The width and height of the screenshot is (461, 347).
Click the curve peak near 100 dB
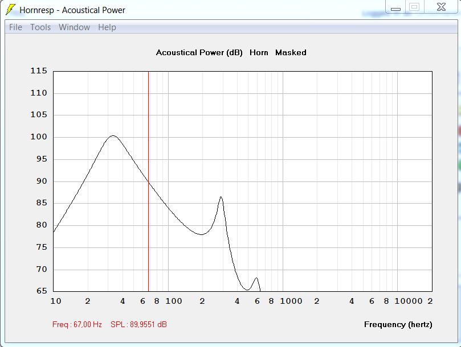[x=113, y=136]
